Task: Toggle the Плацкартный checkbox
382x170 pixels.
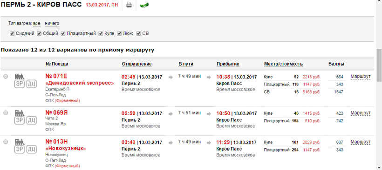Action: point(63,34)
